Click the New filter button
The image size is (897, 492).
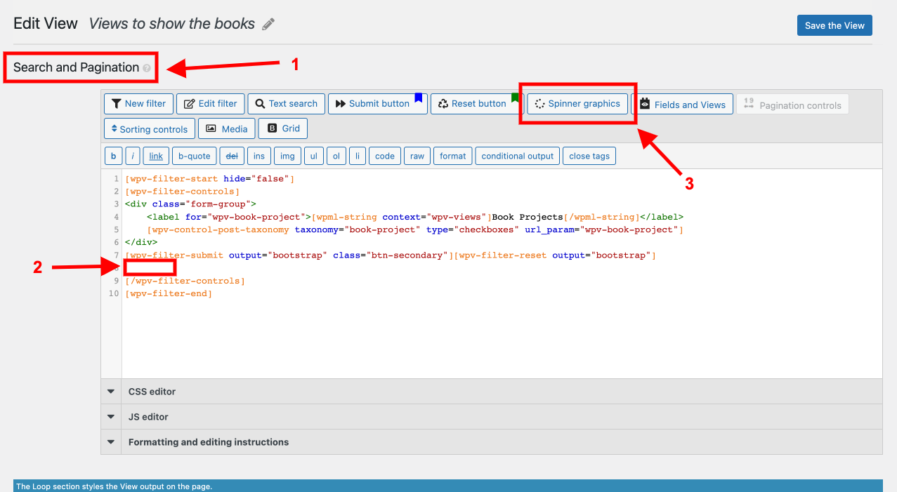click(138, 103)
